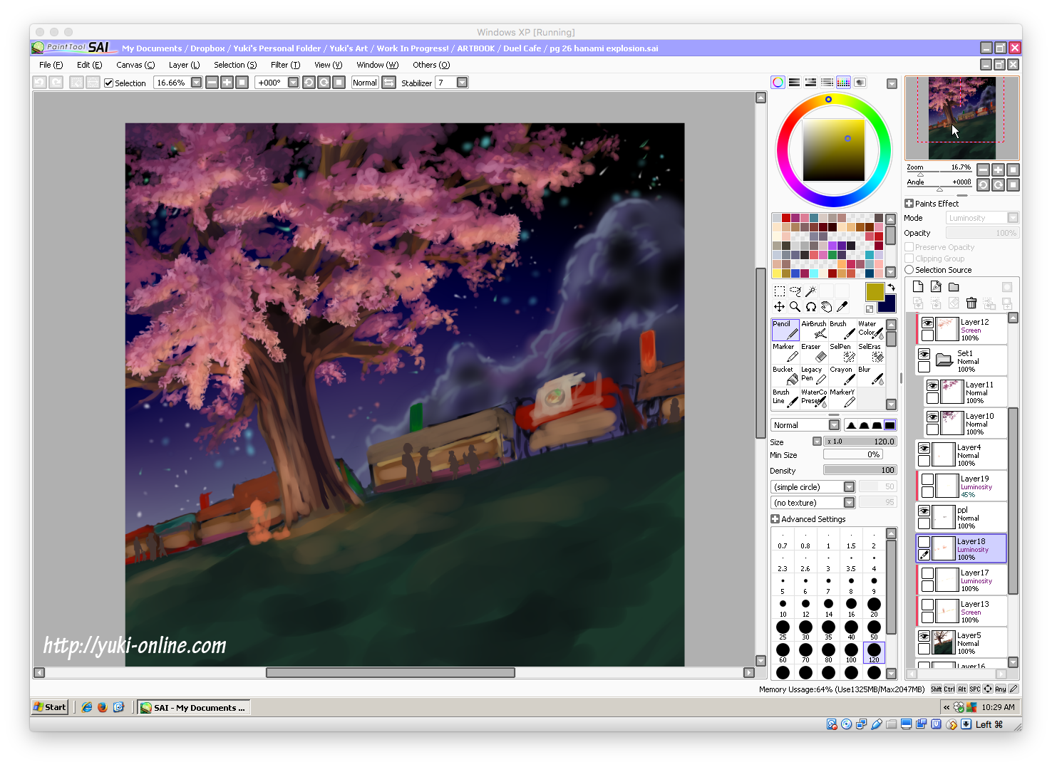The width and height of the screenshot is (1052, 767).
Task: Create a new layer set folder
Action: pyautogui.click(x=954, y=286)
